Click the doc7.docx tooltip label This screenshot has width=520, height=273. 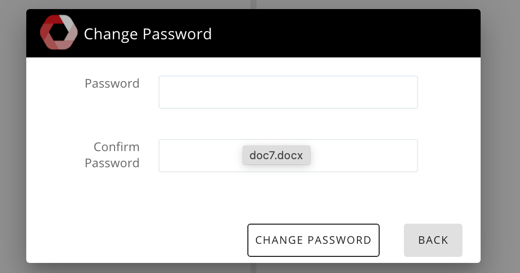tap(276, 155)
